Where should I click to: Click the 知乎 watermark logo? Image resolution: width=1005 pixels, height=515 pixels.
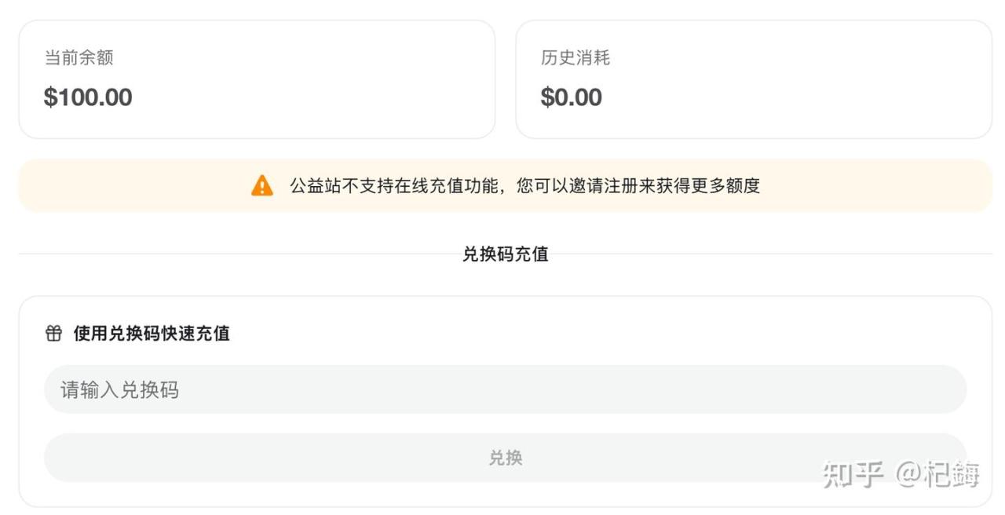[x=853, y=474]
